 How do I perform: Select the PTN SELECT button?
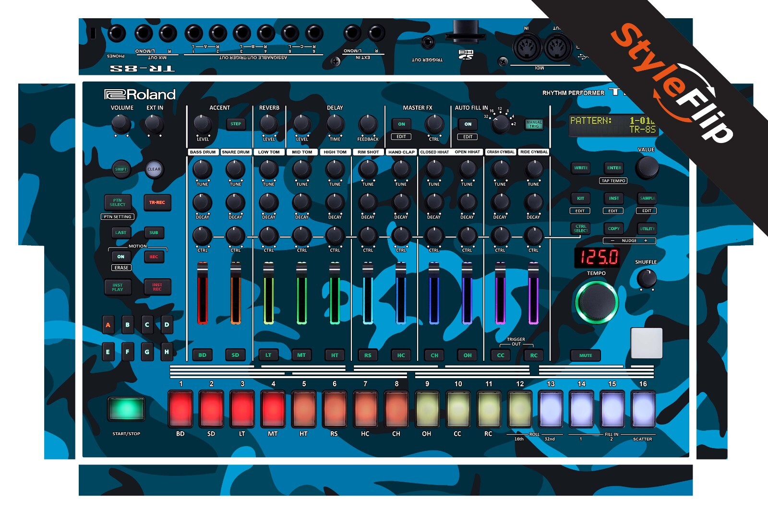pos(118,202)
